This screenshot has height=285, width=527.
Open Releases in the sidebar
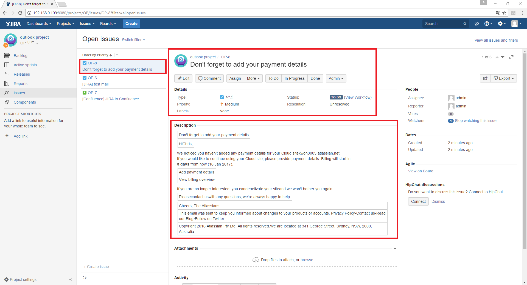tap(22, 74)
